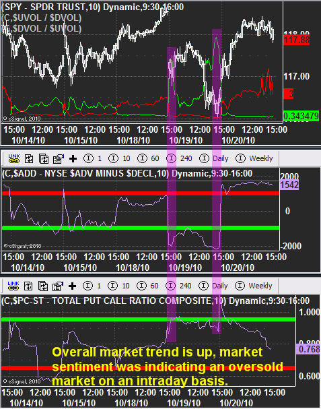Click the 10/18/10 date under the SPY chart
The image size is (321, 409).
coord(133,140)
